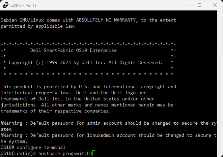Minimize the COM3 PuTTY window
The height and width of the screenshot is (157, 223).
[x=184, y=5]
